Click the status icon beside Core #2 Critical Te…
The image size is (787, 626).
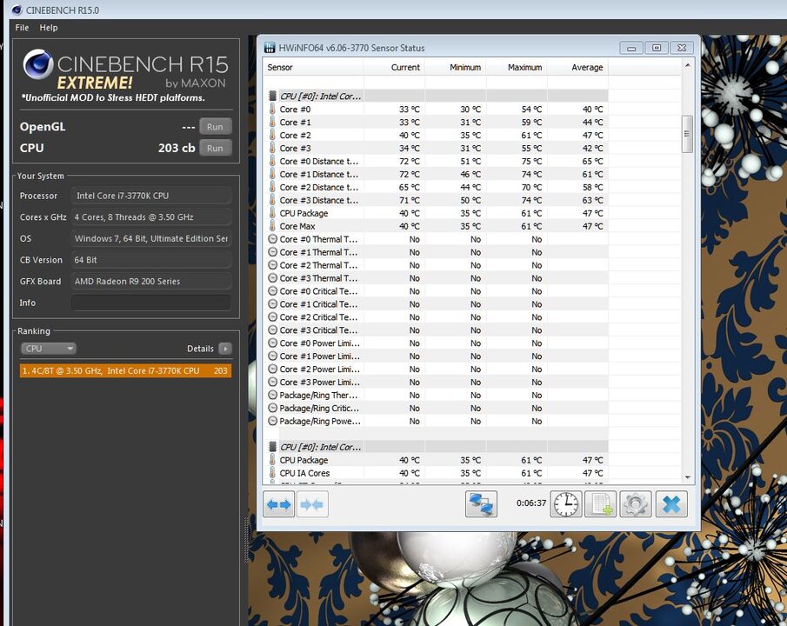coord(272,317)
